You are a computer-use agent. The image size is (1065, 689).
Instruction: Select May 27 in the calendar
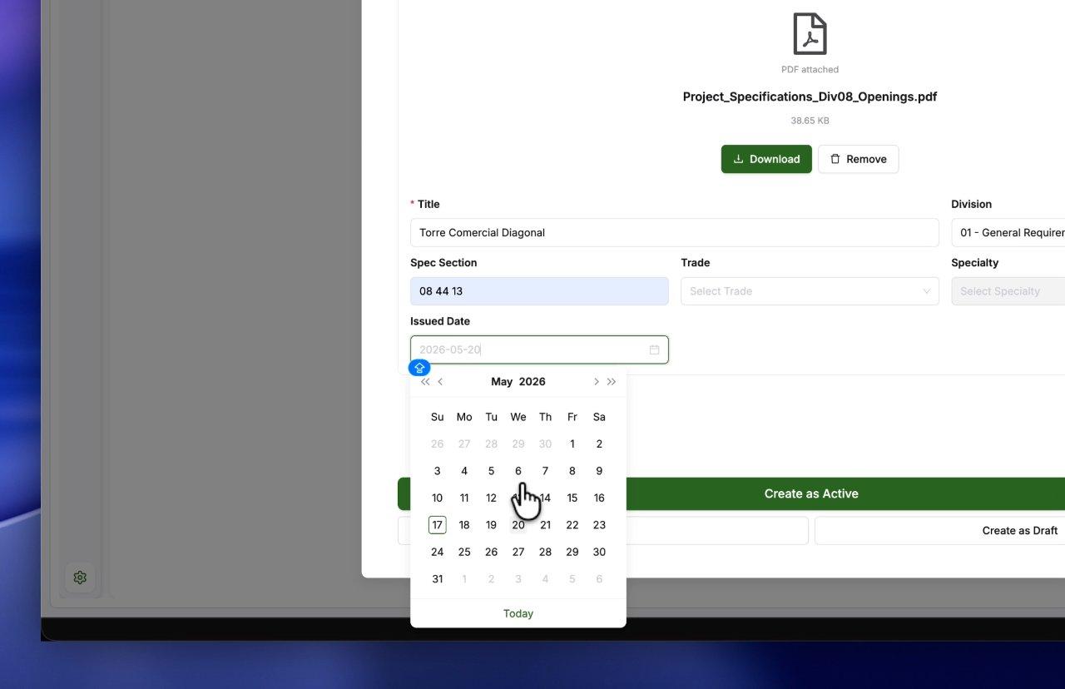(518, 553)
